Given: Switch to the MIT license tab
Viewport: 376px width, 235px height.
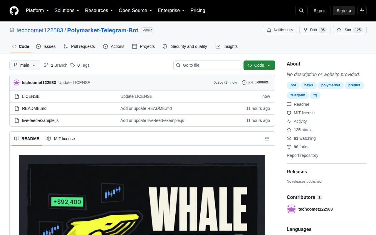Looking at the screenshot, I should [x=61, y=139].
